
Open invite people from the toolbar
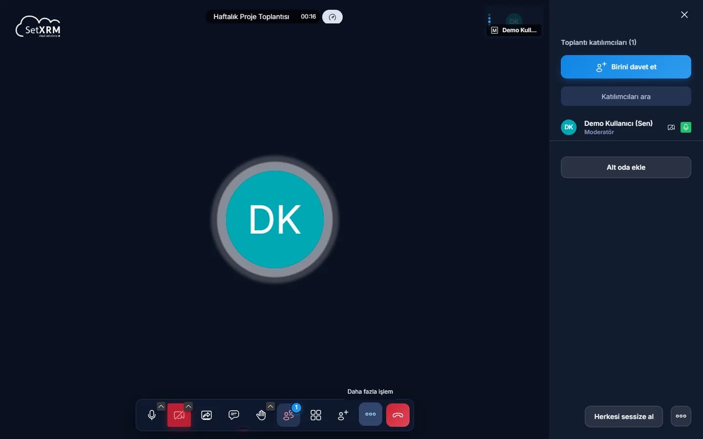pyautogui.click(x=343, y=415)
